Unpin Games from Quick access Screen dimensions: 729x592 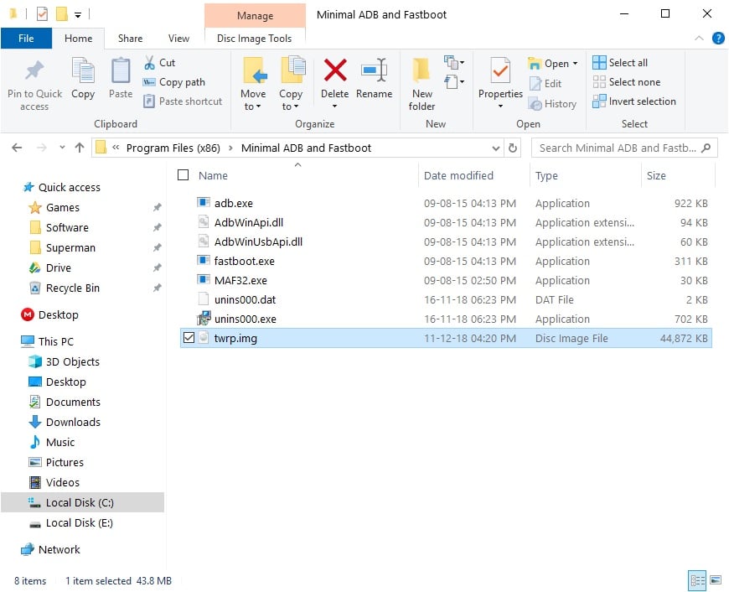click(158, 207)
